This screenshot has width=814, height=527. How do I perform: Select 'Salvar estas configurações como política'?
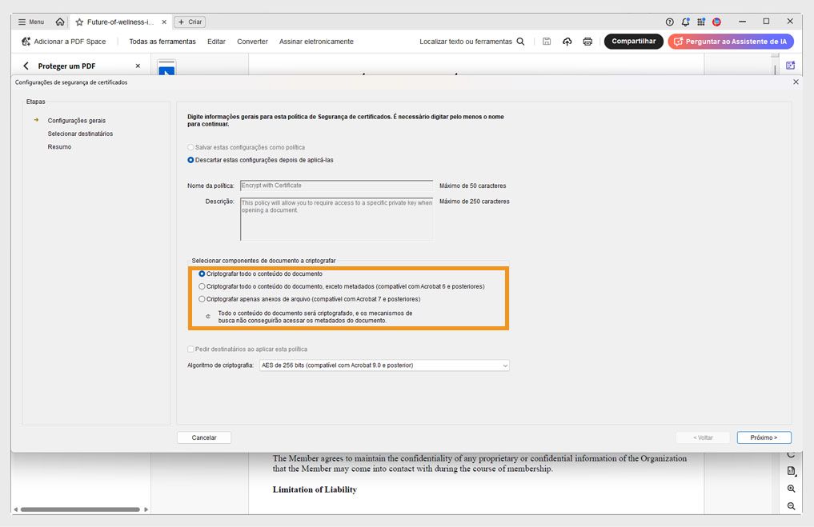(x=189, y=147)
